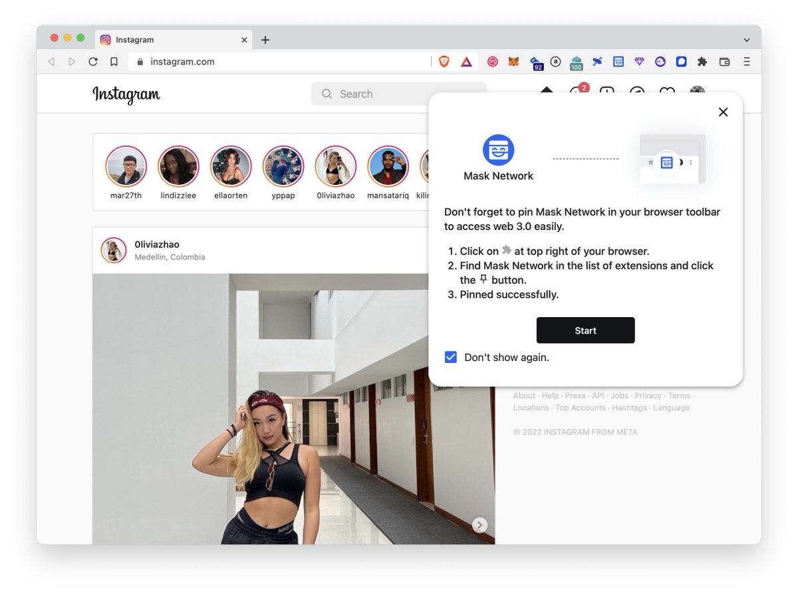Open the API footer link
The height and width of the screenshot is (593, 798).
click(598, 396)
